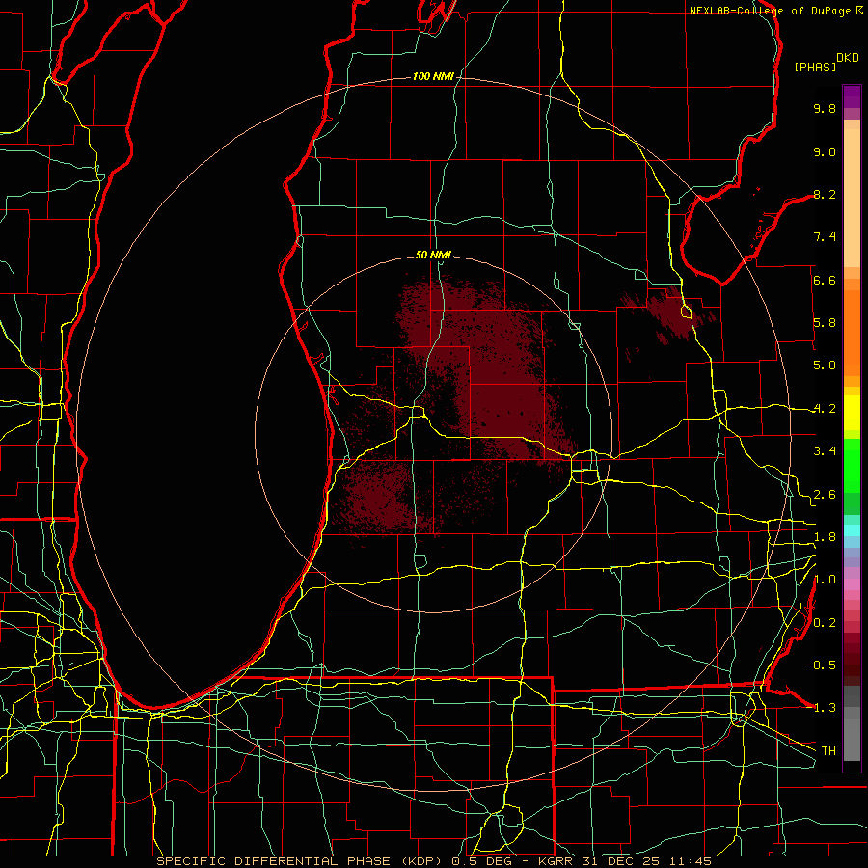Image resolution: width=868 pixels, height=868 pixels.
Task: Click the DKD label above the color scale
Action: [848, 58]
